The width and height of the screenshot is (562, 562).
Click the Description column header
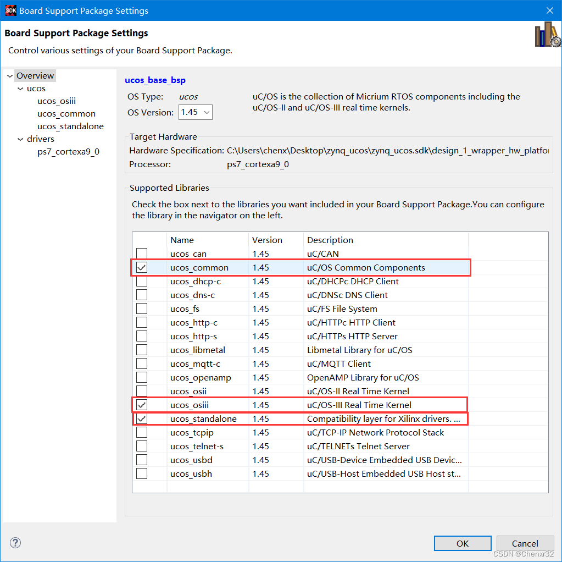[386, 240]
